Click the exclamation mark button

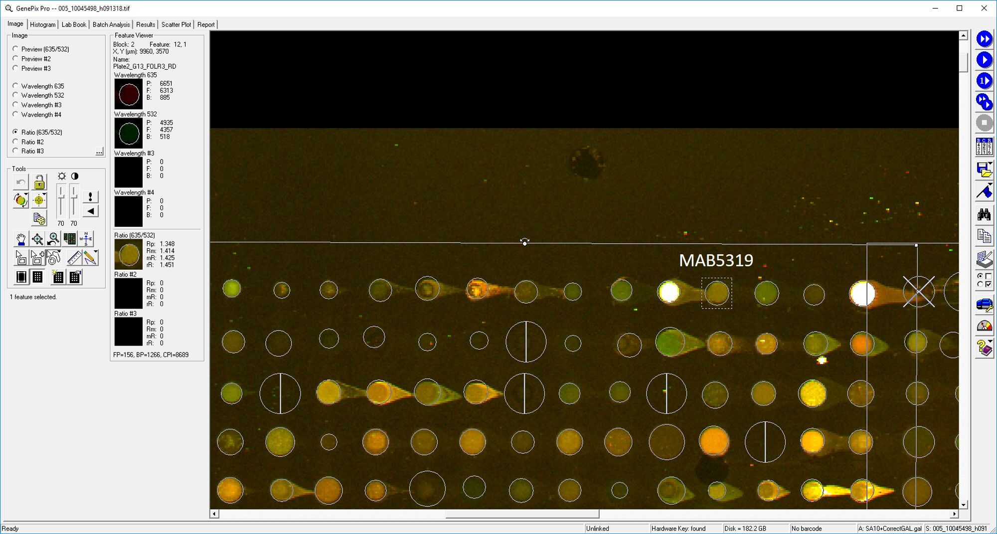tap(90, 196)
